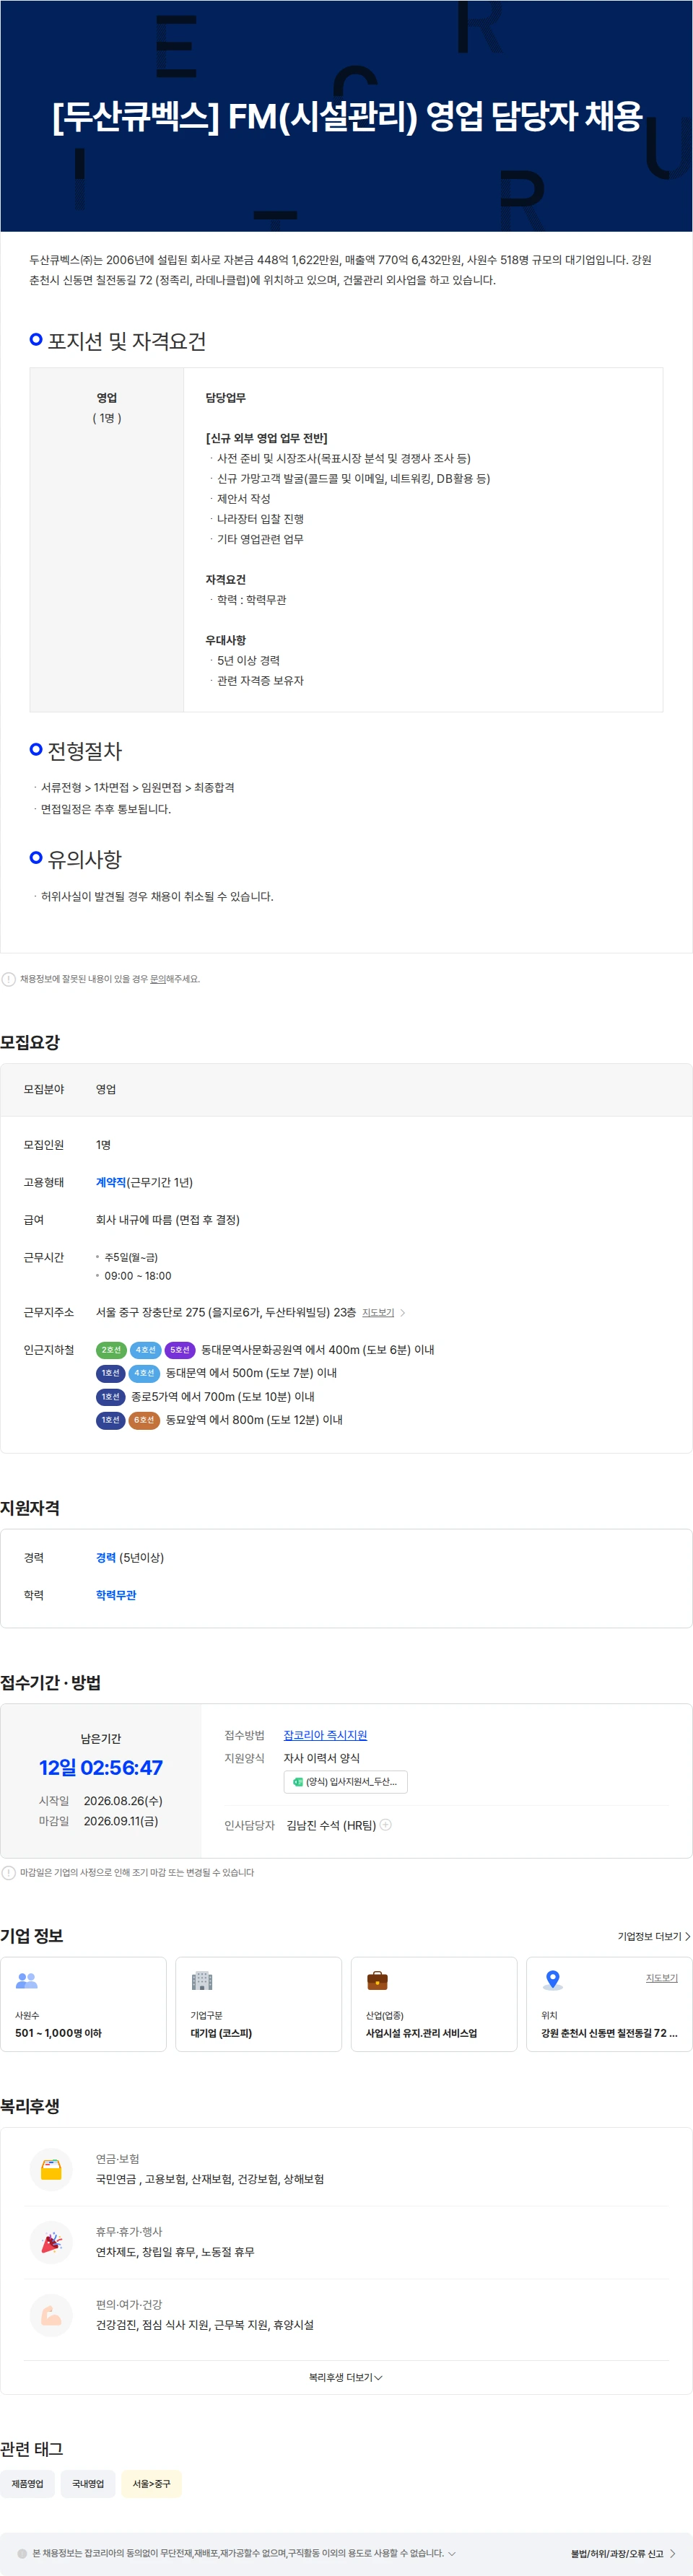
Task: Click the 2026.08.26(수) start date
Action: coord(123,1801)
